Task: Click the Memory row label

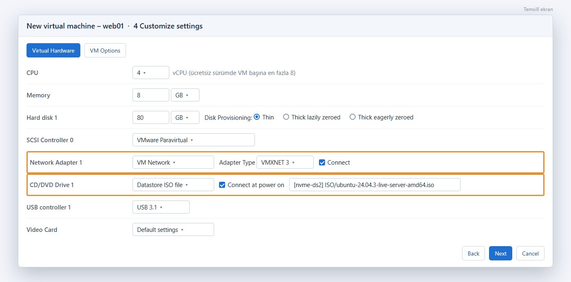Action: coord(38,95)
